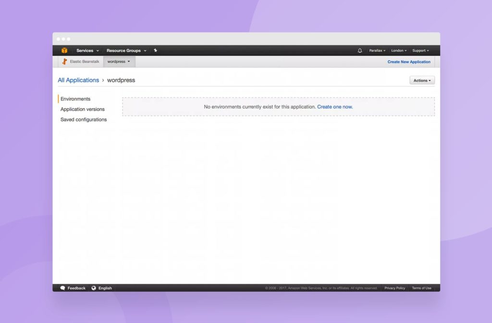Open the Resource Groups menu

coord(126,50)
